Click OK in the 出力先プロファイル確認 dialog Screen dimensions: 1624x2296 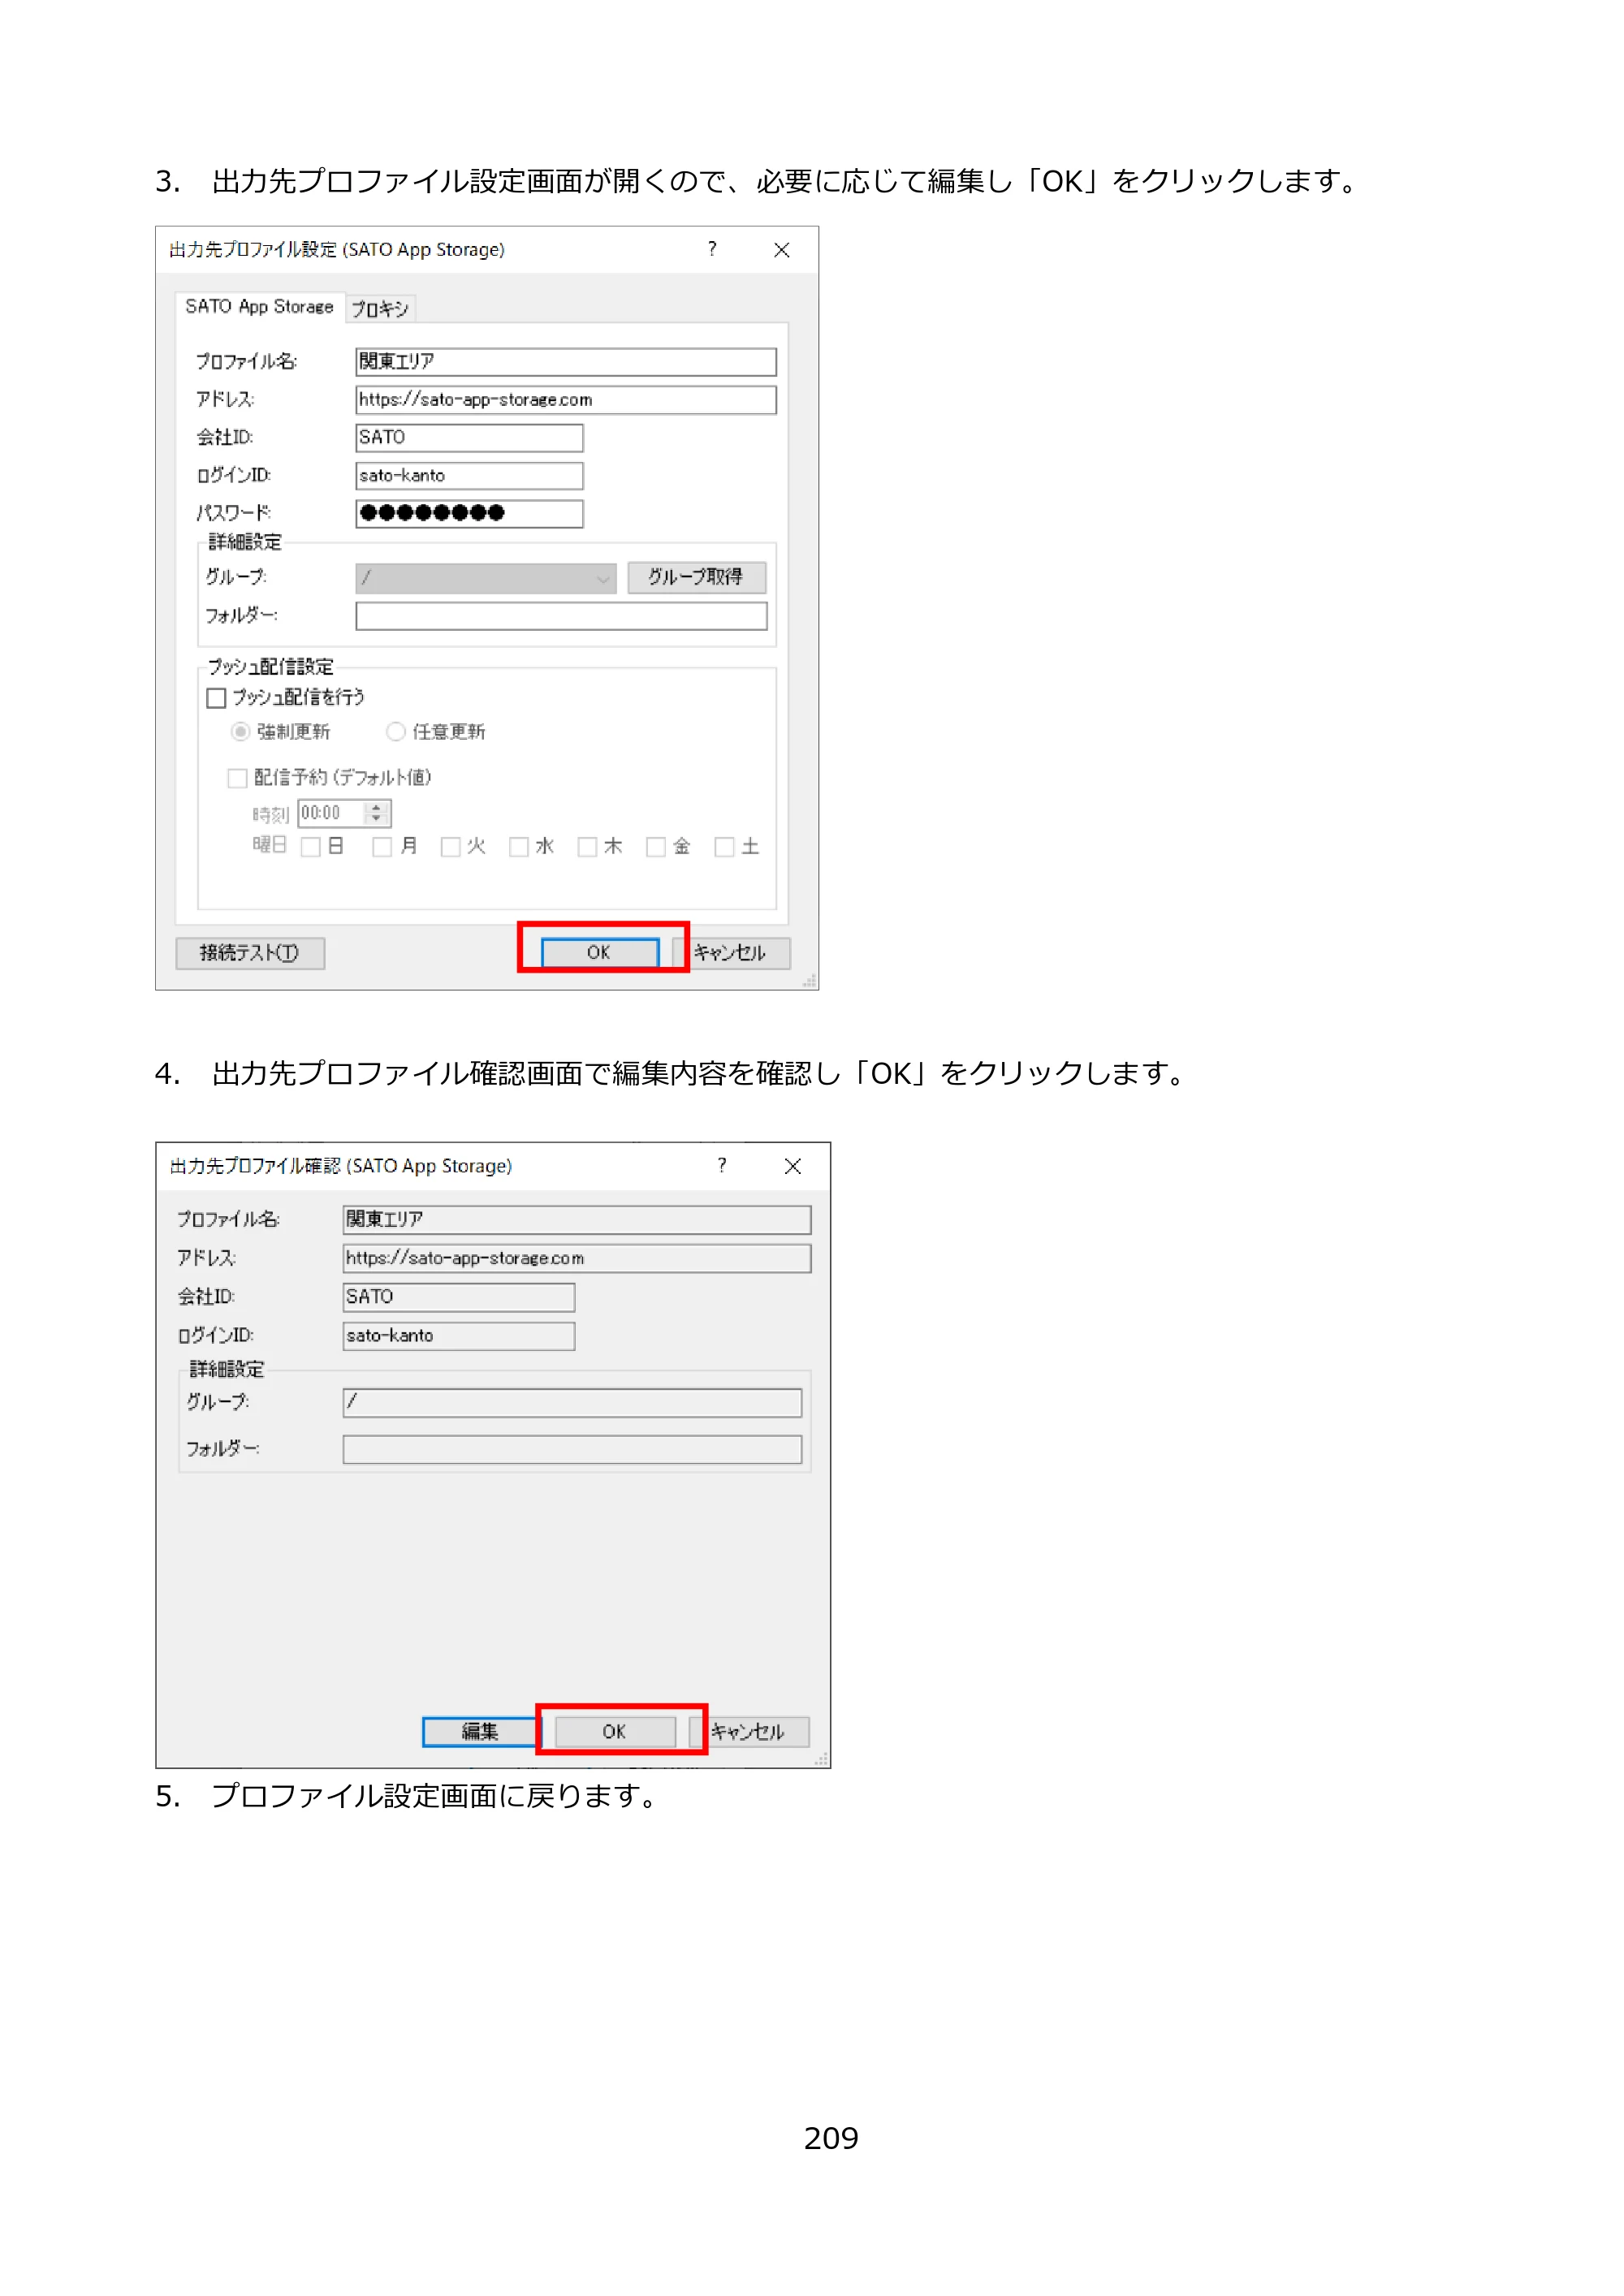tap(615, 1732)
